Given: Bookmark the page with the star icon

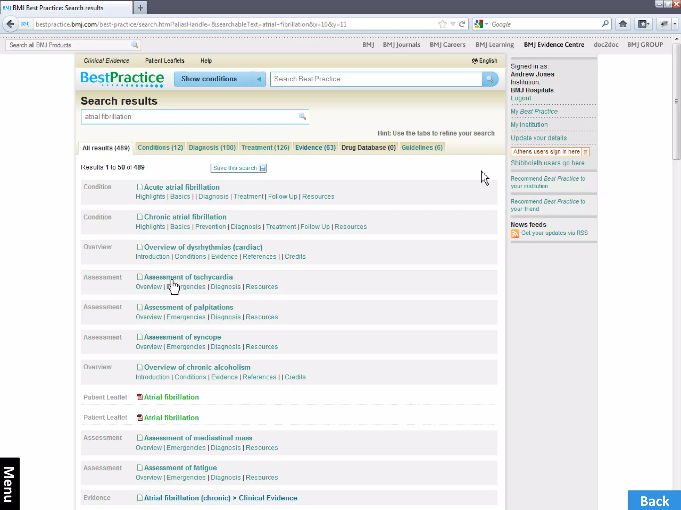Looking at the screenshot, I should [442, 24].
